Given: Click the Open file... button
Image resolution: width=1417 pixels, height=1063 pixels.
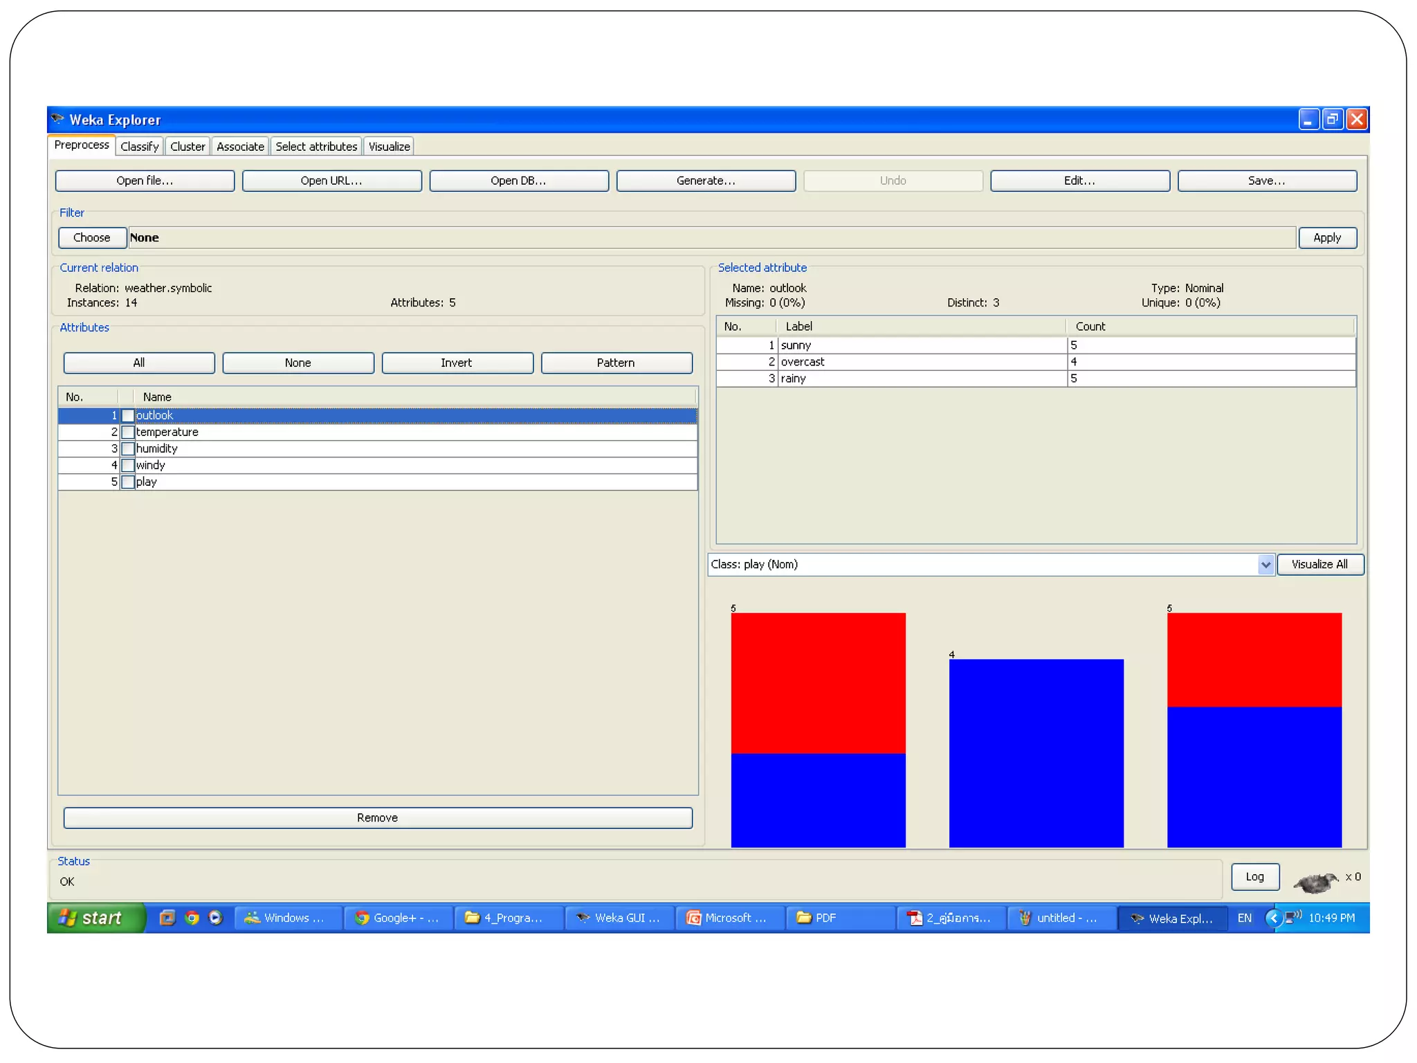Looking at the screenshot, I should [x=145, y=181].
